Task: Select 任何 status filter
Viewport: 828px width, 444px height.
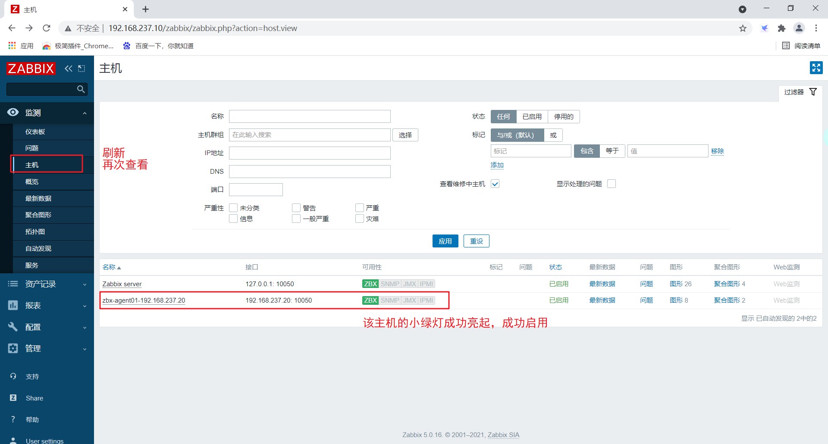Action: coord(503,116)
